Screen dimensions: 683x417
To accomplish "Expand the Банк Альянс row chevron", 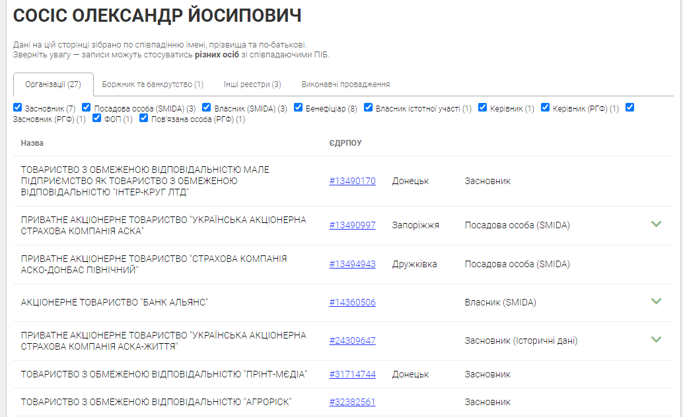I will click(x=655, y=302).
